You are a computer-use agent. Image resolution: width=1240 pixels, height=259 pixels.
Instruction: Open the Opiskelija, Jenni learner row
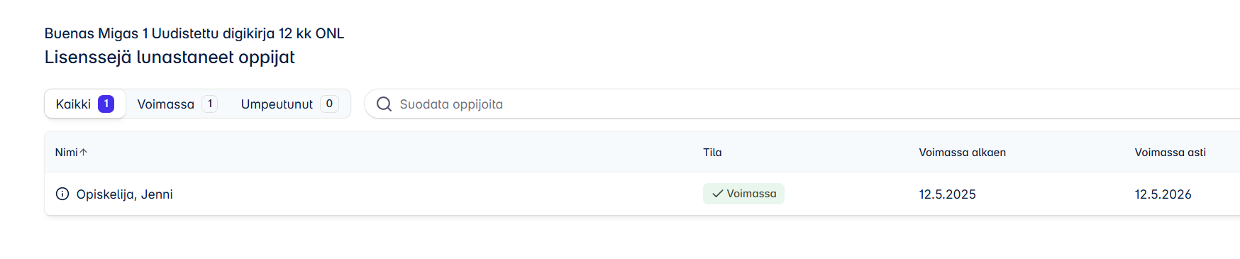pos(642,194)
